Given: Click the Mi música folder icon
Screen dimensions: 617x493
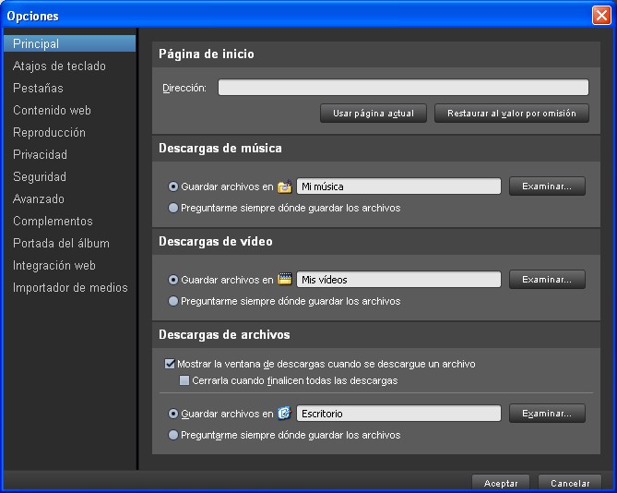Looking at the screenshot, I should click(284, 186).
